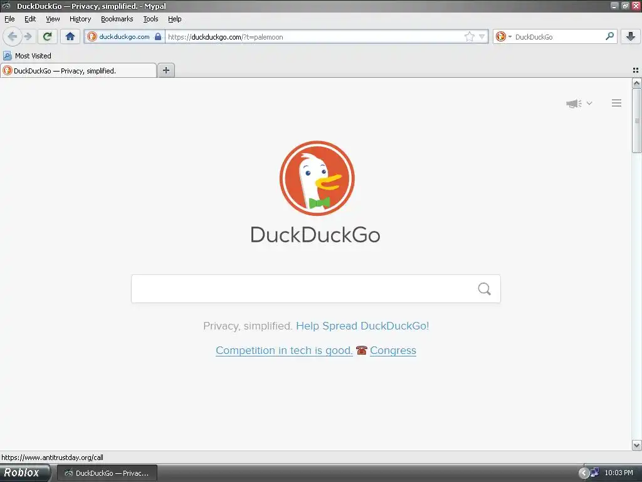The height and width of the screenshot is (482, 642).
Task: Click the network tray icon
Action: pyautogui.click(x=594, y=473)
